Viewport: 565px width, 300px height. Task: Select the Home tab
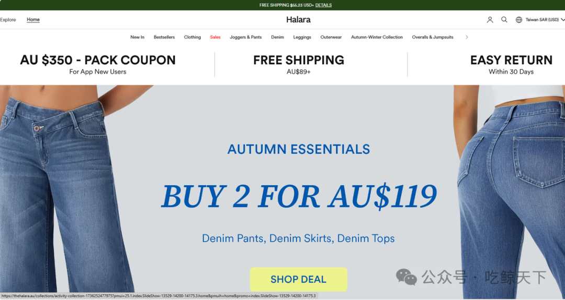(x=33, y=20)
